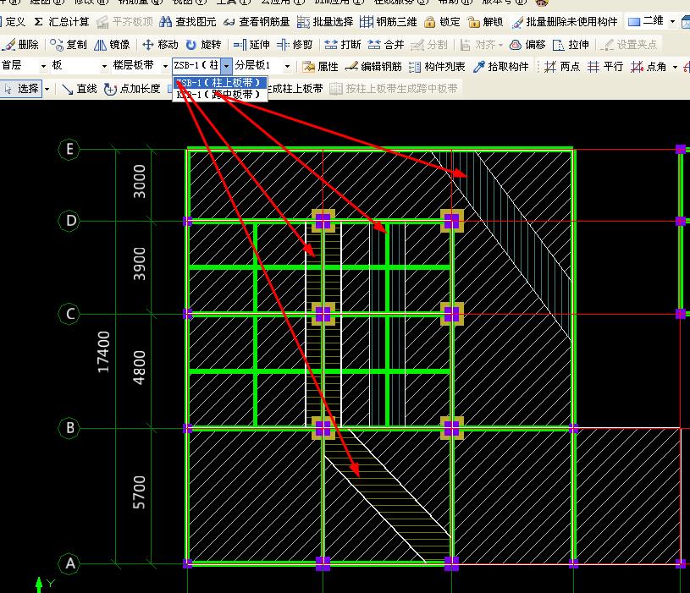Click the 设置夹点 set grip points tool
The image size is (690, 593).
point(629,44)
